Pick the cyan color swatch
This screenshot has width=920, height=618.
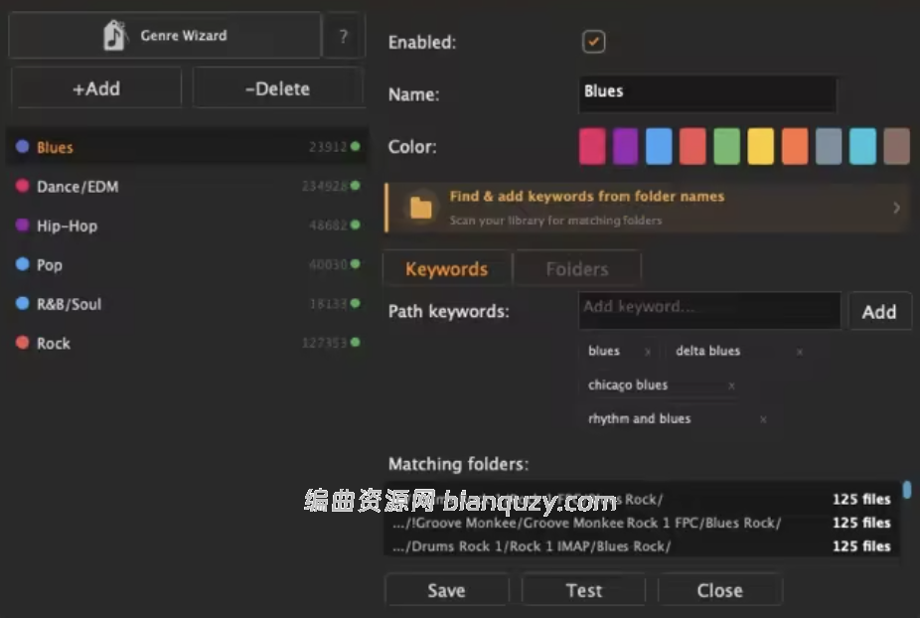[862, 146]
